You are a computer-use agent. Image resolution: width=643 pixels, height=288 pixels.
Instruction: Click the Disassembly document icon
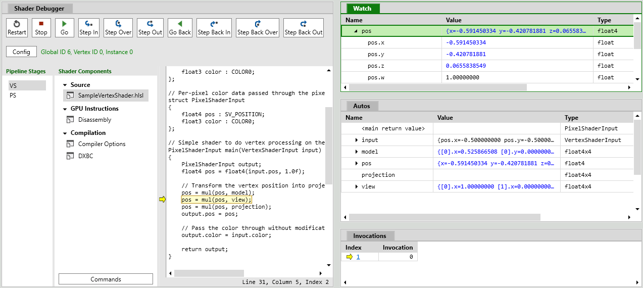(x=70, y=120)
